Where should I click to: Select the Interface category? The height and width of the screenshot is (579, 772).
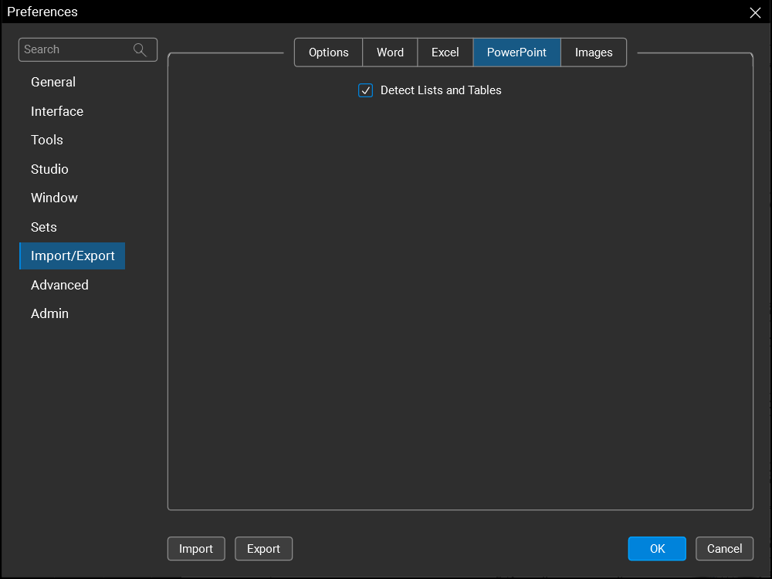57,111
